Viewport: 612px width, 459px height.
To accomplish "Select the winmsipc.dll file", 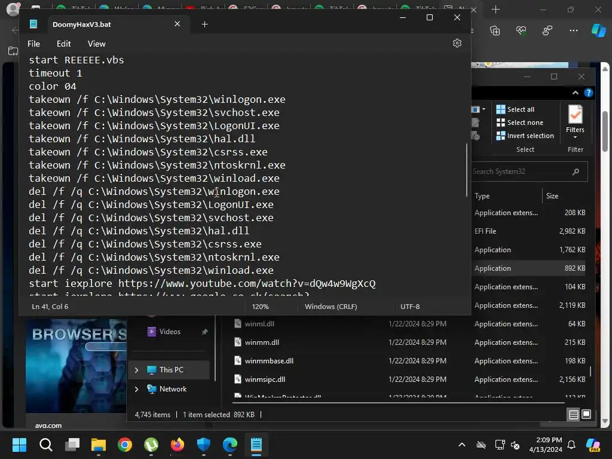I will (265, 380).
